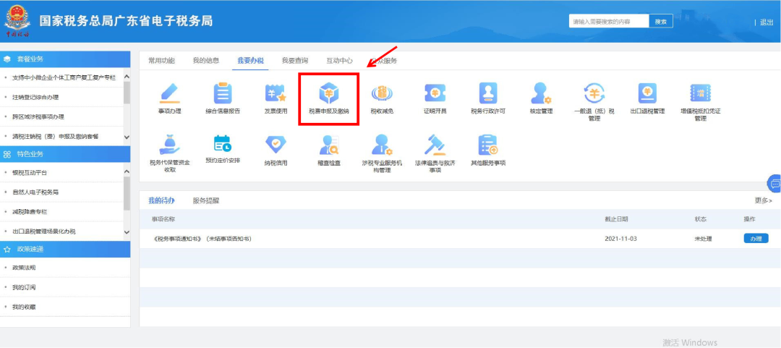Image resolution: width=781 pixels, height=348 pixels.
Task: Open 税费申报及缴纳 cube icon
Action: tap(329, 93)
